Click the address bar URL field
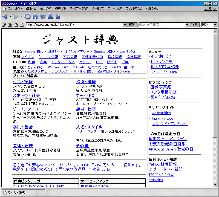The height and width of the screenshot is (197, 219). pos(74,25)
